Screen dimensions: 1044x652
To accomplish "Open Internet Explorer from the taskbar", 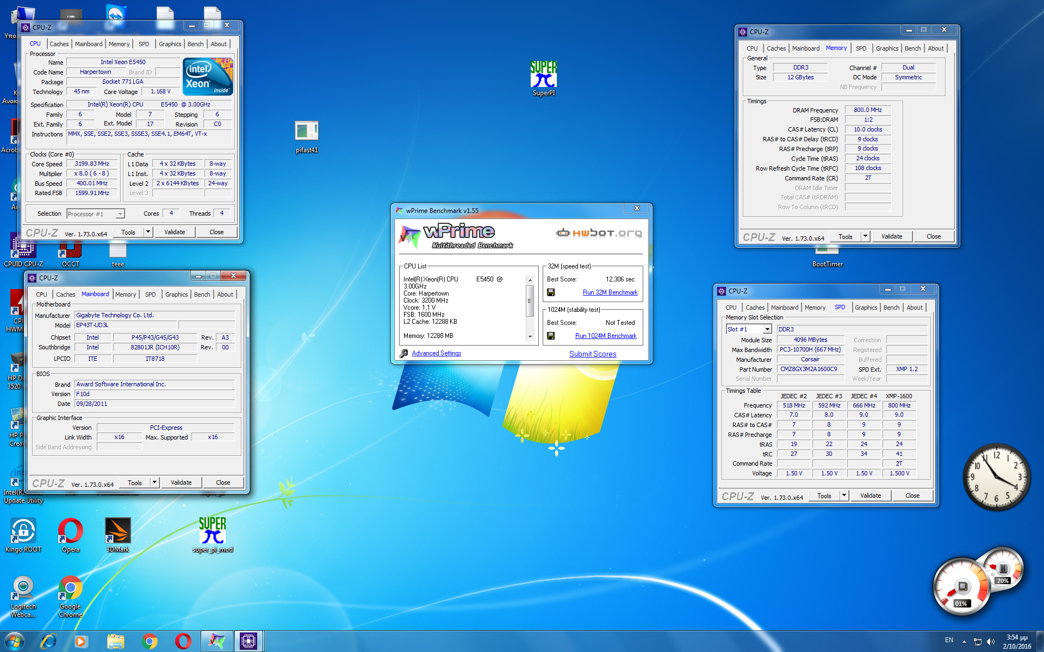I will (48, 641).
